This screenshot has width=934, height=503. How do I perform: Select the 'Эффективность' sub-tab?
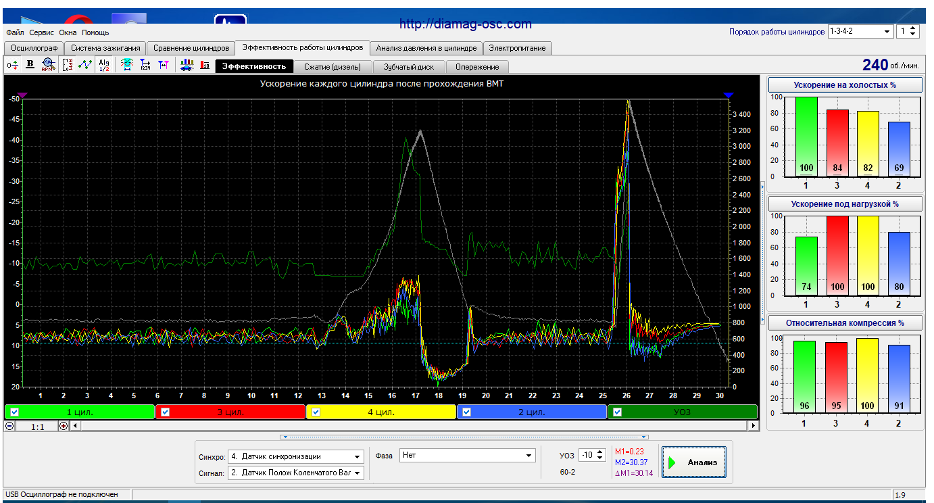click(255, 66)
